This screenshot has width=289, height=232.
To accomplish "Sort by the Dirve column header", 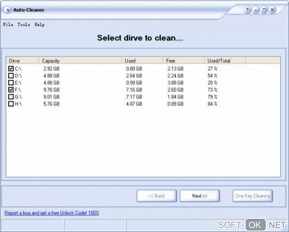I will coord(23,61).
